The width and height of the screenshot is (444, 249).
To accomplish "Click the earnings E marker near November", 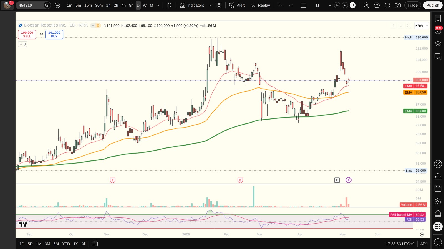I will [112, 180].
